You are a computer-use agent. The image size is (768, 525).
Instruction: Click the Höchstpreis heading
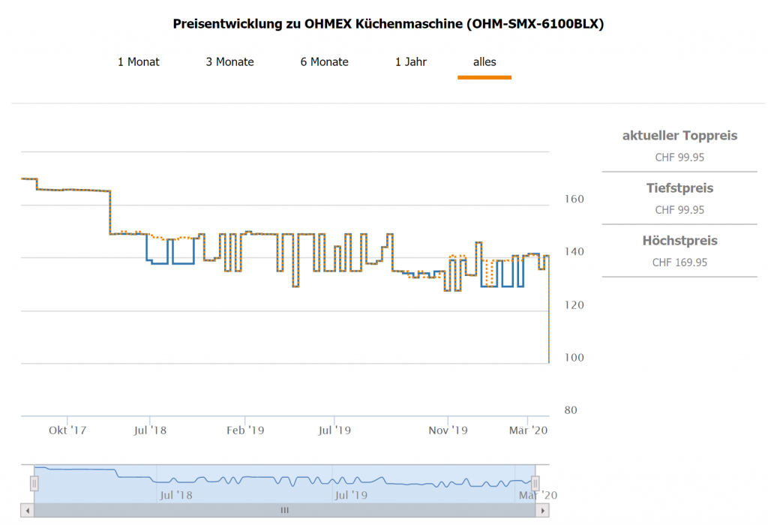pyautogui.click(x=679, y=241)
